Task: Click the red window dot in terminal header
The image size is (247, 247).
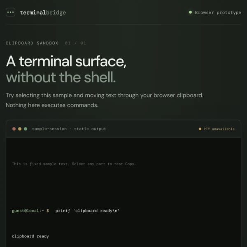Action: (14, 129)
